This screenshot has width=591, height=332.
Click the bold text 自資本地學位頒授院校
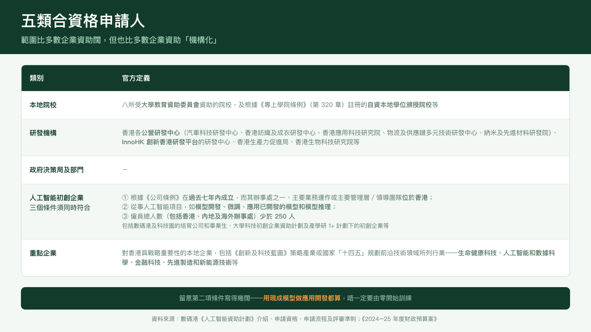(x=400, y=105)
